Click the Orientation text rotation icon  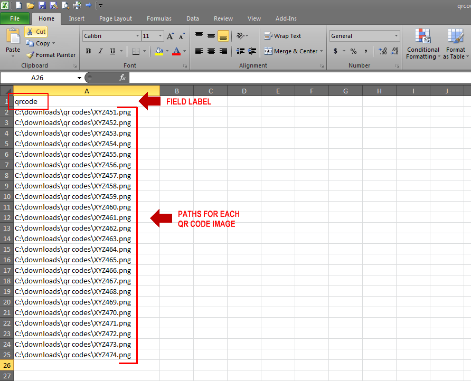click(x=241, y=36)
